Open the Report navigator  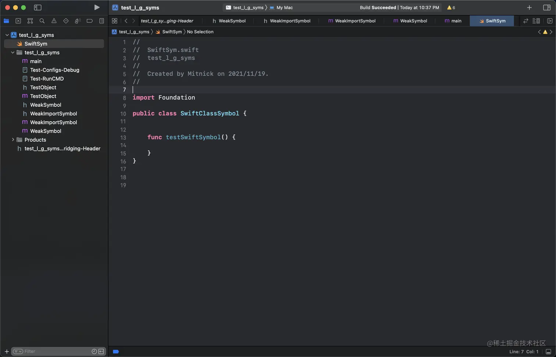pyautogui.click(x=101, y=21)
